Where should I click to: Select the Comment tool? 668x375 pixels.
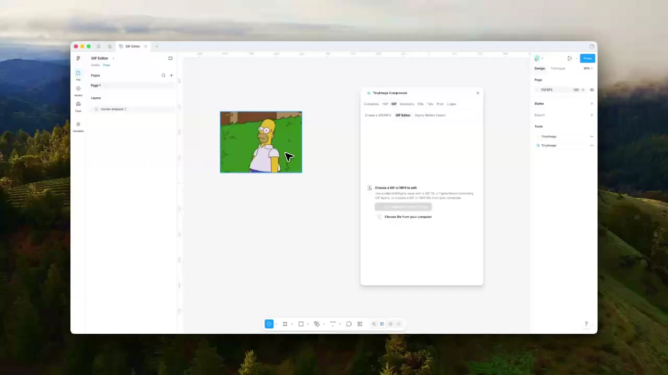coord(349,324)
